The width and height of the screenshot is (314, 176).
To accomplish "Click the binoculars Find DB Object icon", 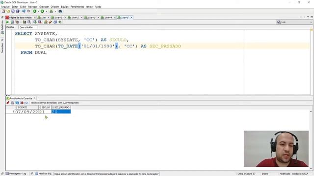I will [x=60, y=11].
